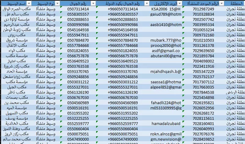The width and height of the screenshot is (245, 144).
Task: Select email cell mjahdhqash.b@
Action: (x=166, y=71)
